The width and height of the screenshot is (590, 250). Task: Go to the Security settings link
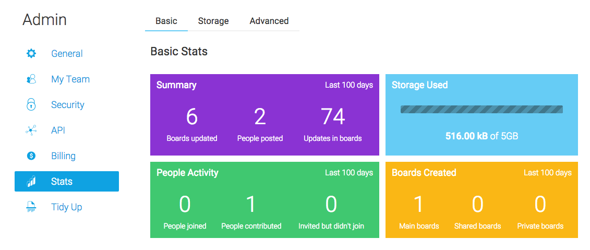tap(68, 105)
